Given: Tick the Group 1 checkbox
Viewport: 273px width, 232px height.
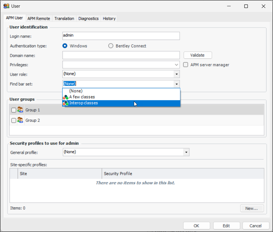Looking at the screenshot, I should pyautogui.click(x=14, y=110).
